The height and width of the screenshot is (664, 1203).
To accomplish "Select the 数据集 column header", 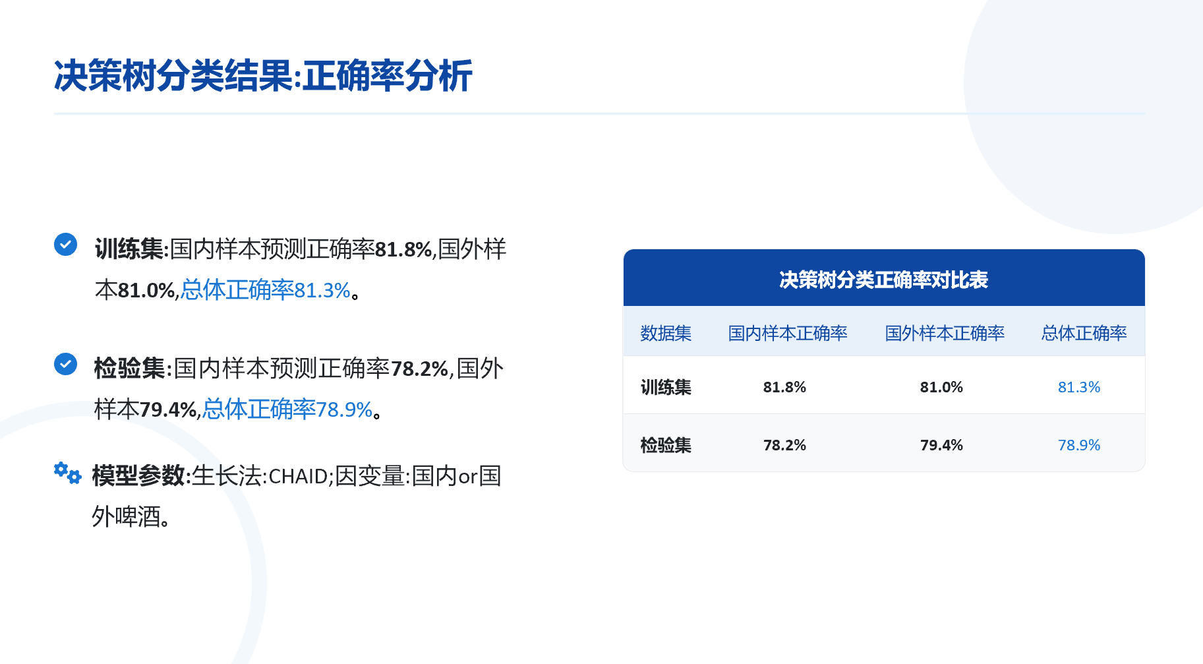I will pos(666,333).
